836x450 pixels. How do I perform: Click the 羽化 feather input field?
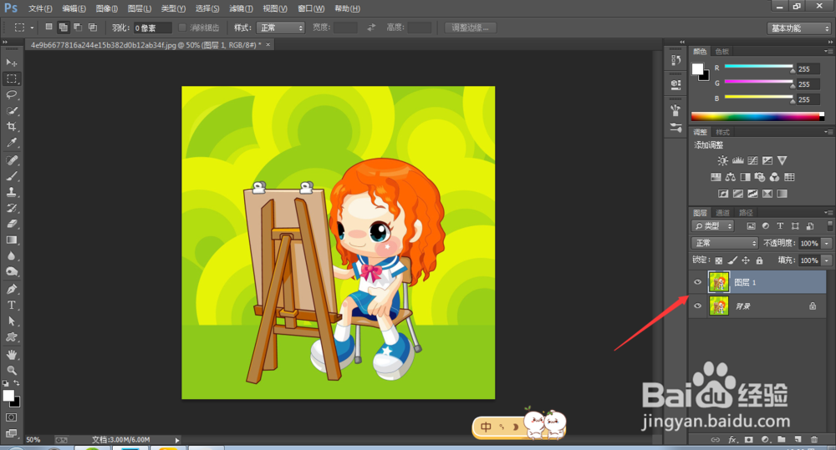tap(152, 28)
